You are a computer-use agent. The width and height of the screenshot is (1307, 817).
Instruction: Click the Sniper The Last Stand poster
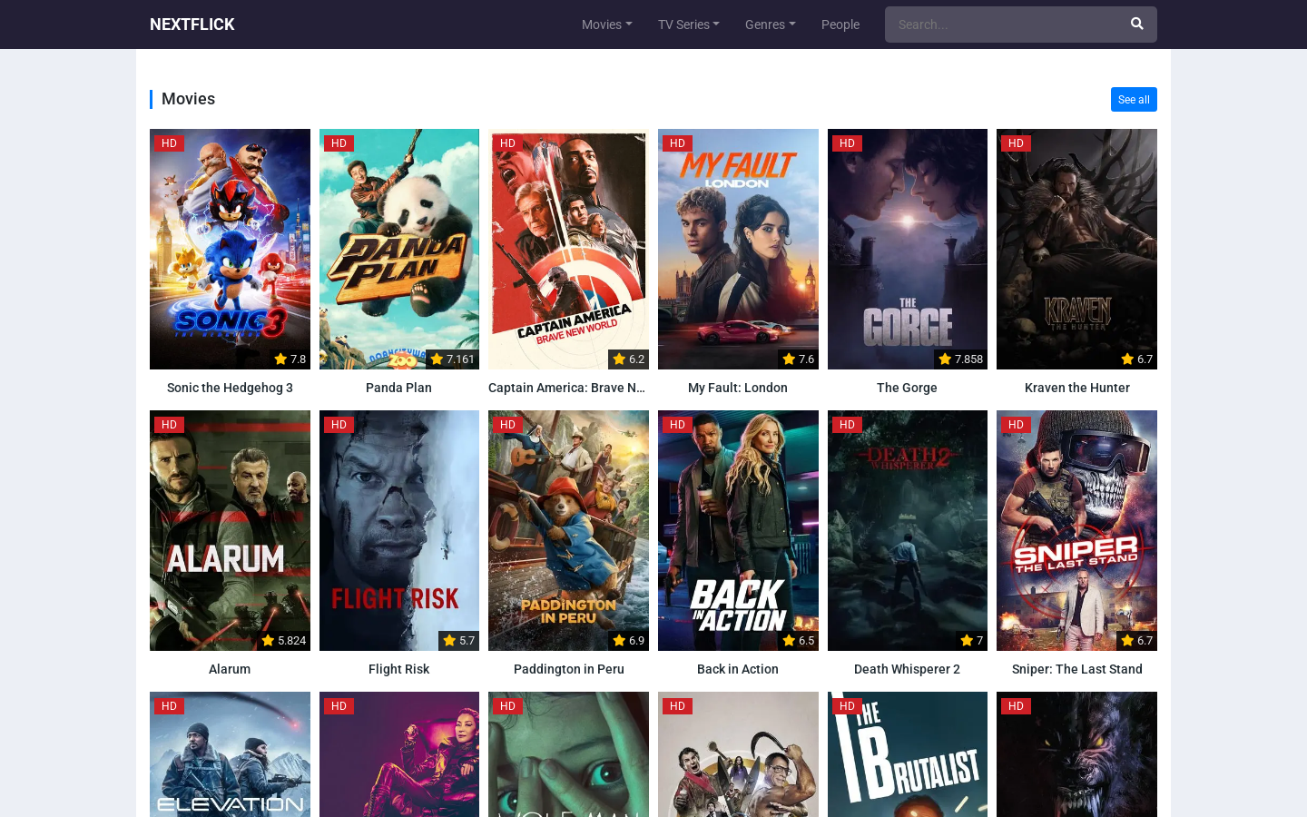click(x=1076, y=530)
